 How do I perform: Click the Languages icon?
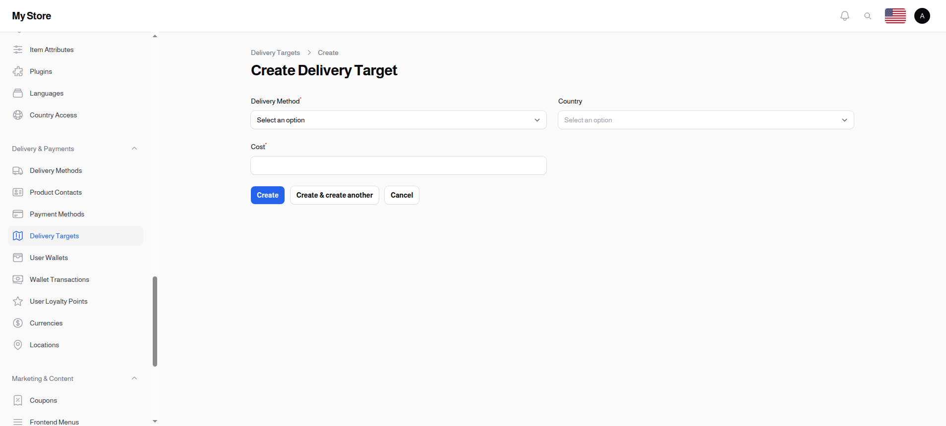pos(18,93)
